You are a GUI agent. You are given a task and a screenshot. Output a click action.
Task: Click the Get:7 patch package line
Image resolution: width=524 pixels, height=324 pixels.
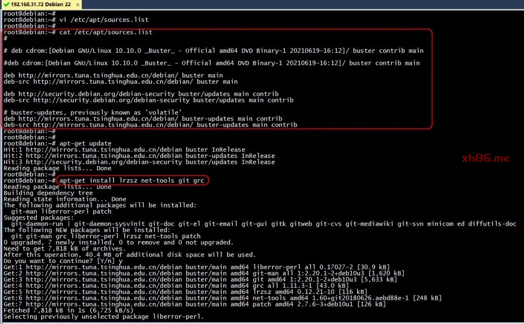[x=194, y=304]
